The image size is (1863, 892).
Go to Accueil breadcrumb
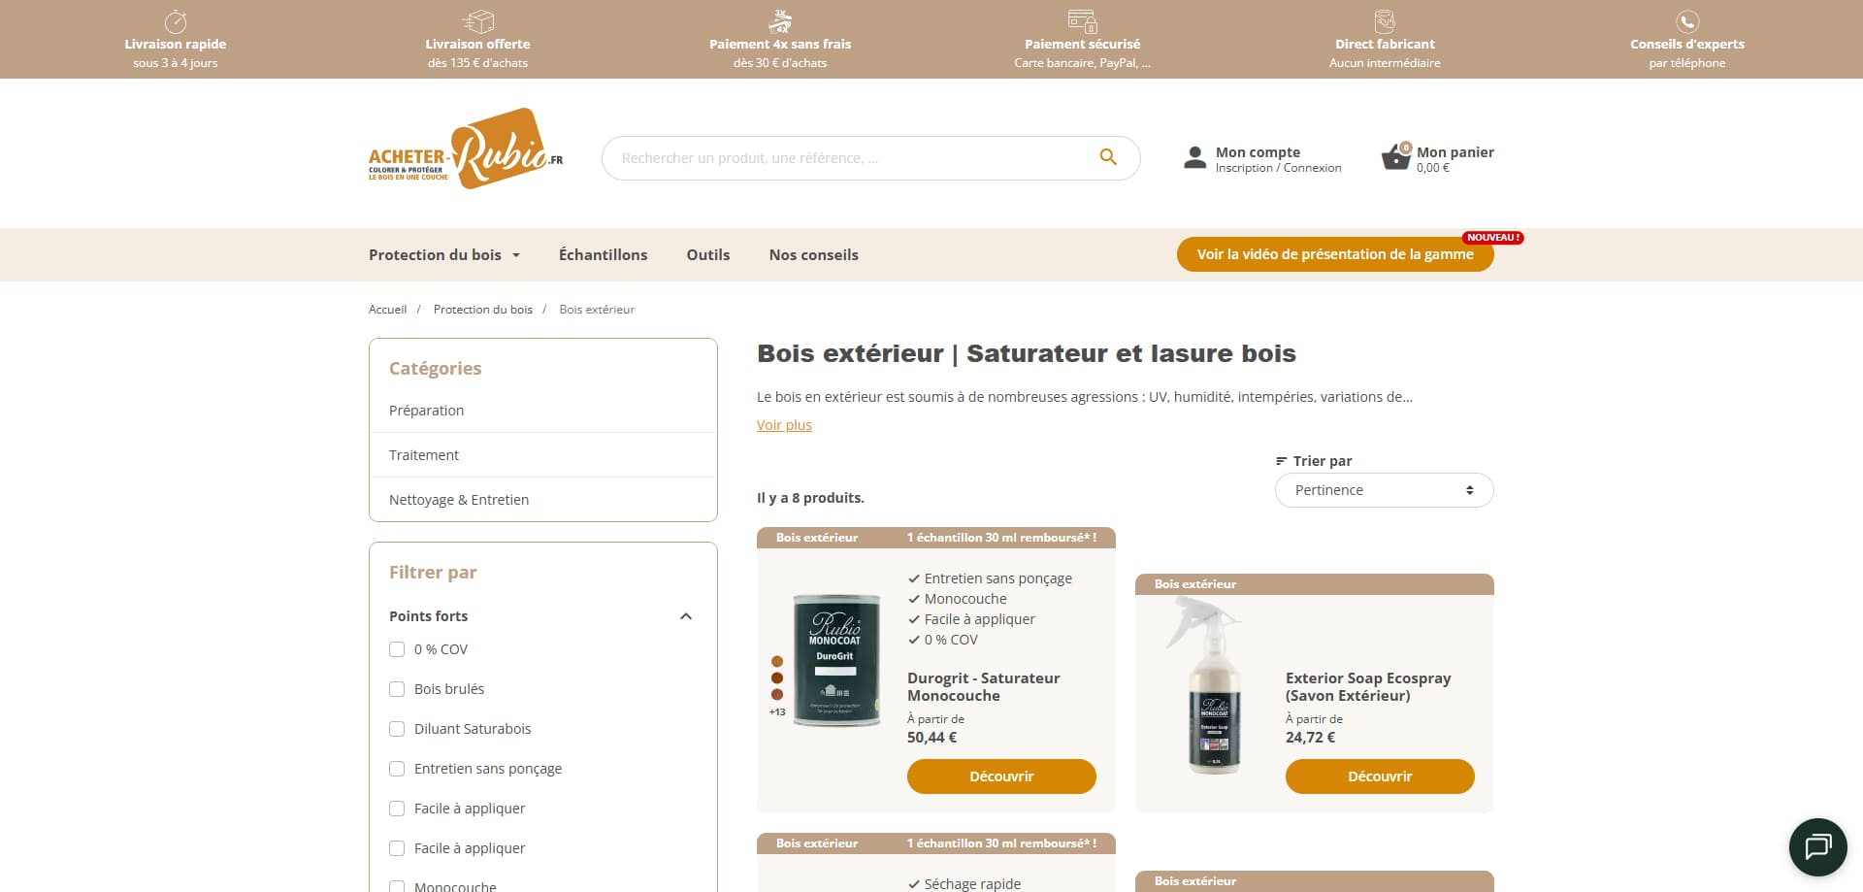click(x=387, y=310)
